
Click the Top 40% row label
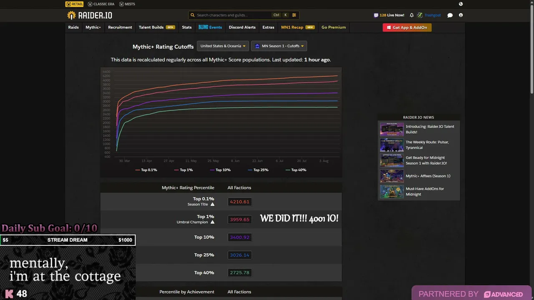pos(204,272)
